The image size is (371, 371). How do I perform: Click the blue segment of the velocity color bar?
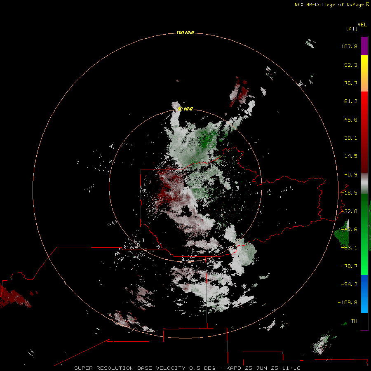tap(364, 294)
